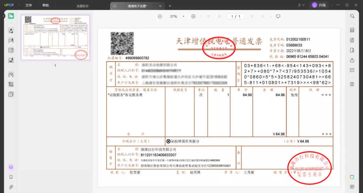Viewport: 363px width, 193px height.
Task: Open the 文件 menu
Action: (29, 5)
